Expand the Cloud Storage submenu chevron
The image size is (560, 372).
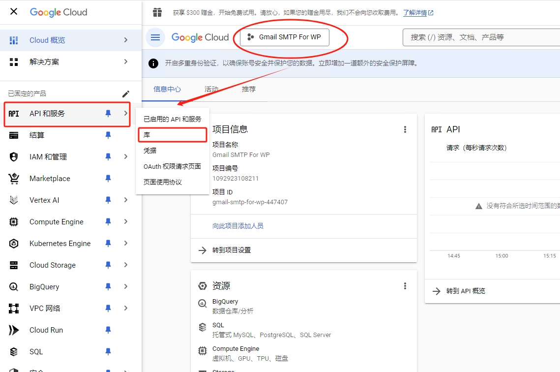(x=126, y=265)
